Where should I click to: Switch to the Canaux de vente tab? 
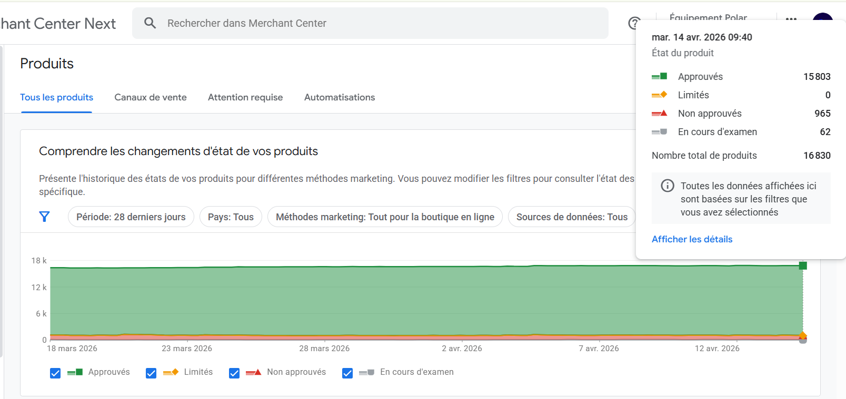coord(151,97)
